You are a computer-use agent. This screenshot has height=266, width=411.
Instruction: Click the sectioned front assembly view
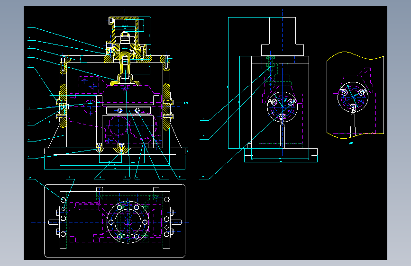pyautogui.click(x=115, y=93)
